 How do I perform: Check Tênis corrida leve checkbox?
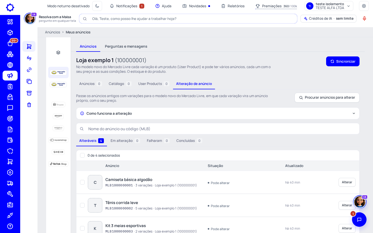pos(82,205)
